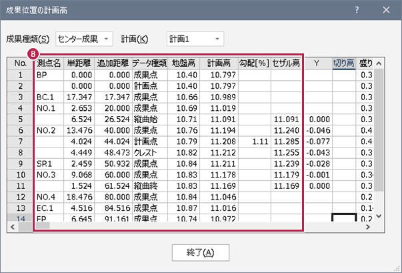Select the 切り高 column header
Image resolution: width=402 pixels, height=273 pixels.
(344, 63)
